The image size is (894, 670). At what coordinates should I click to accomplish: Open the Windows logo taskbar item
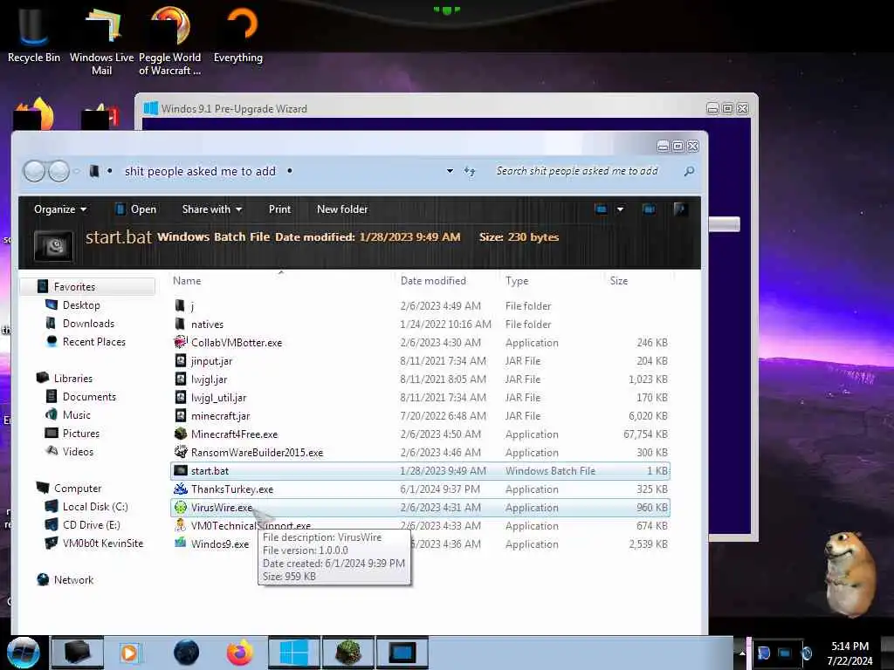click(x=293, y=653)
